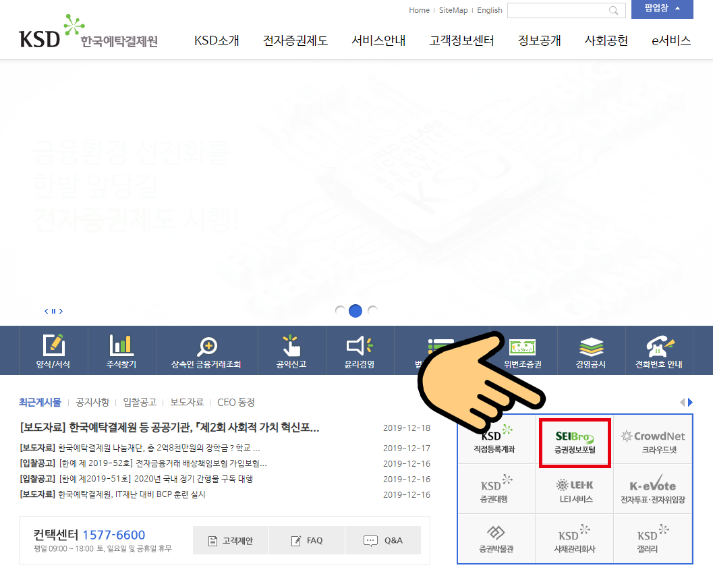Open the 서비스안내 menu
Viewport: 713px width, 580px height.
[x=378, y=40]
